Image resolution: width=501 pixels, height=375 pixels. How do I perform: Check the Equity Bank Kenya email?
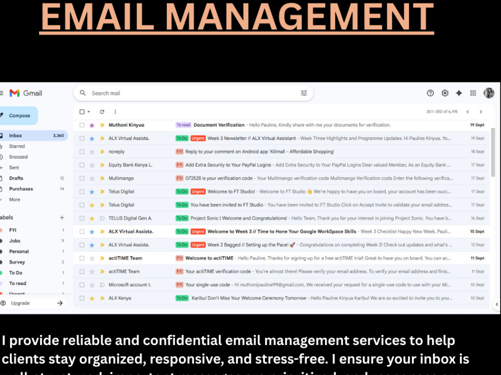(x=82, y=165)
